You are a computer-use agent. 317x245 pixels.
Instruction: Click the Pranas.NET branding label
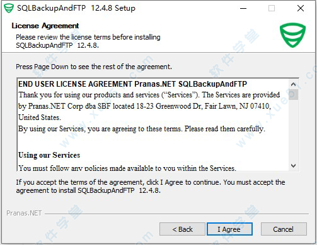pos(24,213)
